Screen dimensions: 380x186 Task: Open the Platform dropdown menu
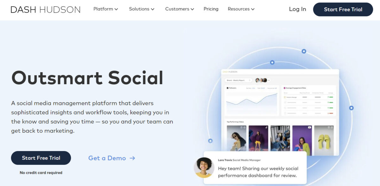106,9
